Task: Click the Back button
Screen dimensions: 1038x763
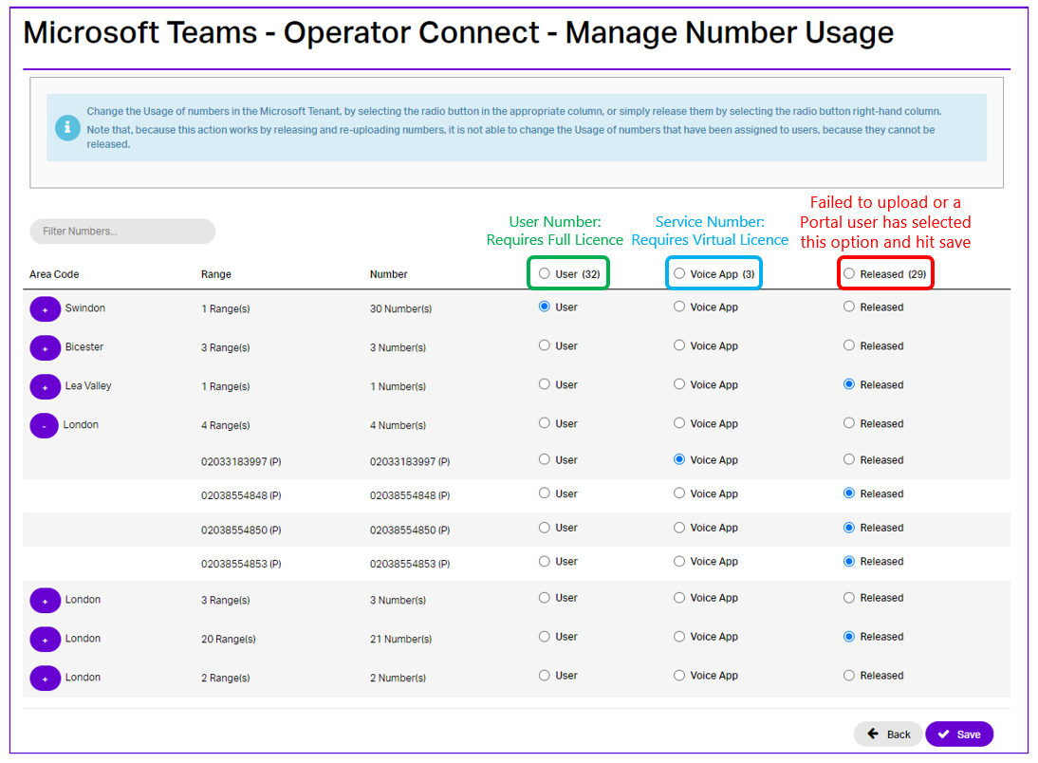Action: pos(888,735)
